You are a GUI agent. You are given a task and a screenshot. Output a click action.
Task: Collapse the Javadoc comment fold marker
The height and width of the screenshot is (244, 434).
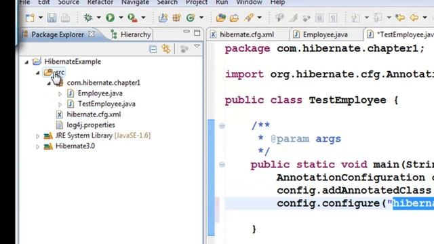coord(222,126)
